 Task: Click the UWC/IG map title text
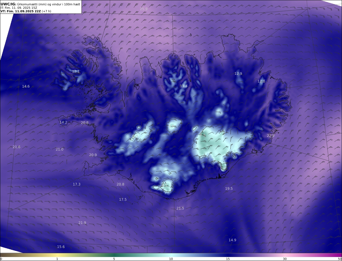40,4
